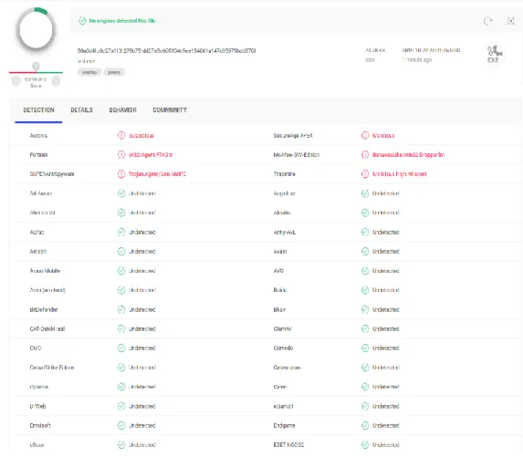Click the ClamAV Undetected checkmark icon
The image size is (523, 457).
click(x=365, y=328)
